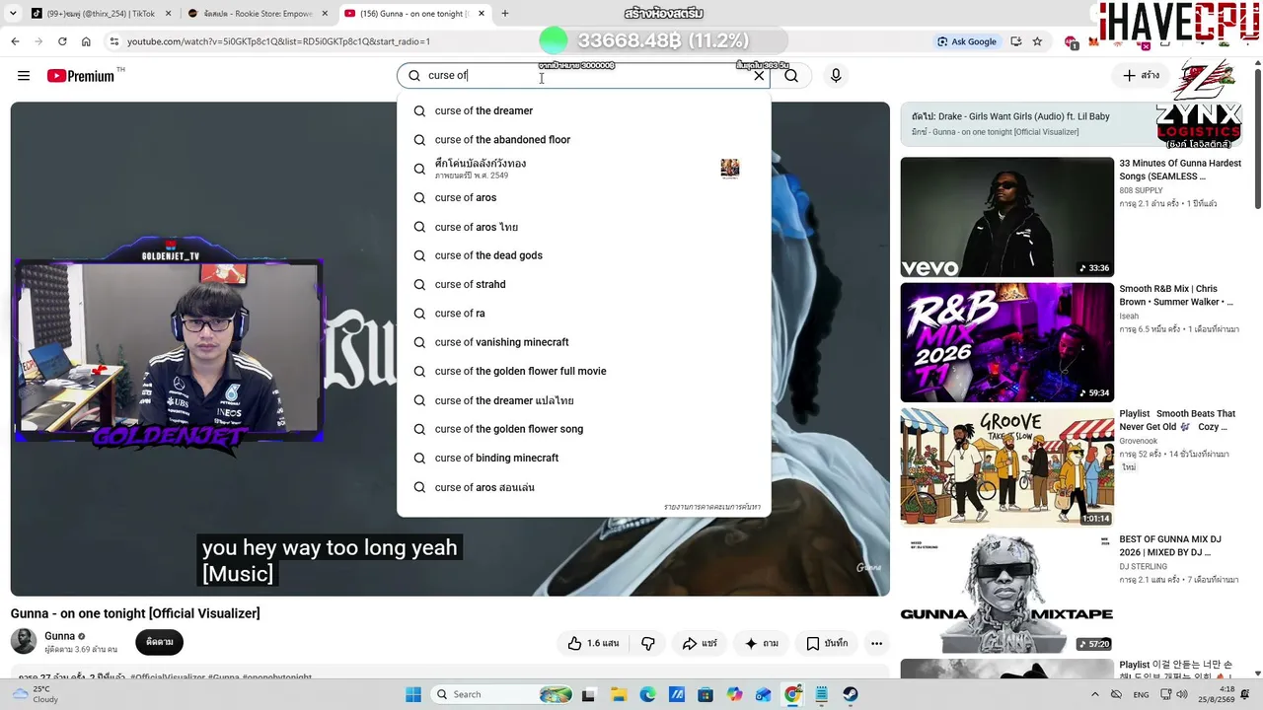
Task: Go back in browser history
Action: (15, 41)
